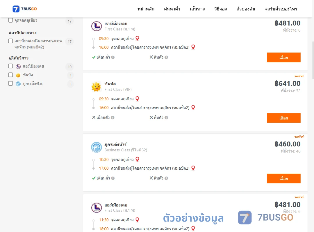
Task: Filter by แอร์เมืองเลย operator checkbox
Action: tap(11, 66)
